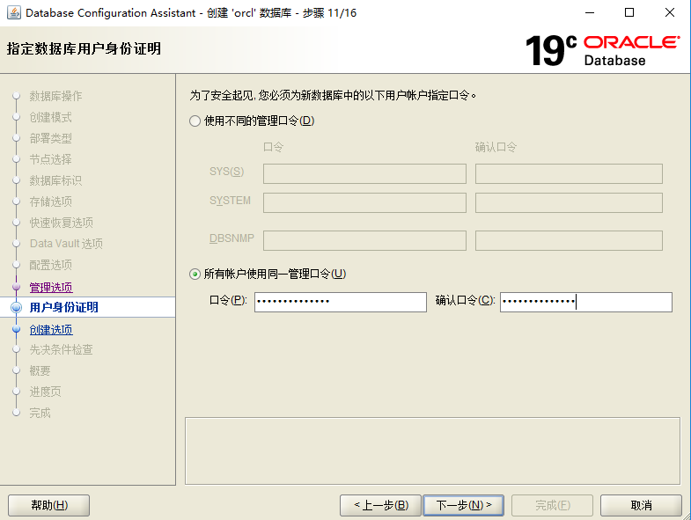Viewport: 691px width, 520px height.
Task: Maximize the Database Configuration Assistant window
Action: (x=629, y=13)
